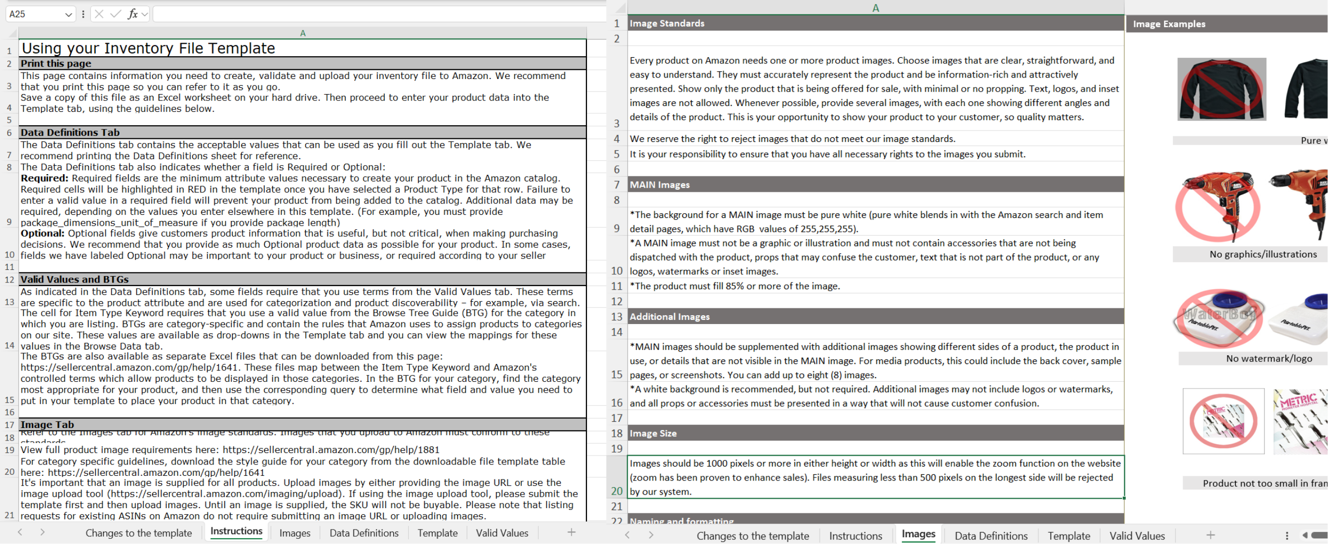Click the crossed-out WaterBoy watermark example image
The height and width of the screenshot is (544, 1328).
pos(1219,318)
